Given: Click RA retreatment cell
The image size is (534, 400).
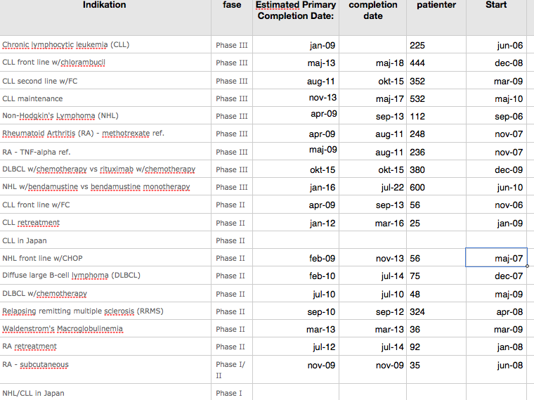Looking at the screenshot, I should (x=105, y=347).
